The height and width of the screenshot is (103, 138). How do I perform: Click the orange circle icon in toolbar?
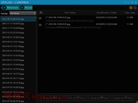(131, 8)
